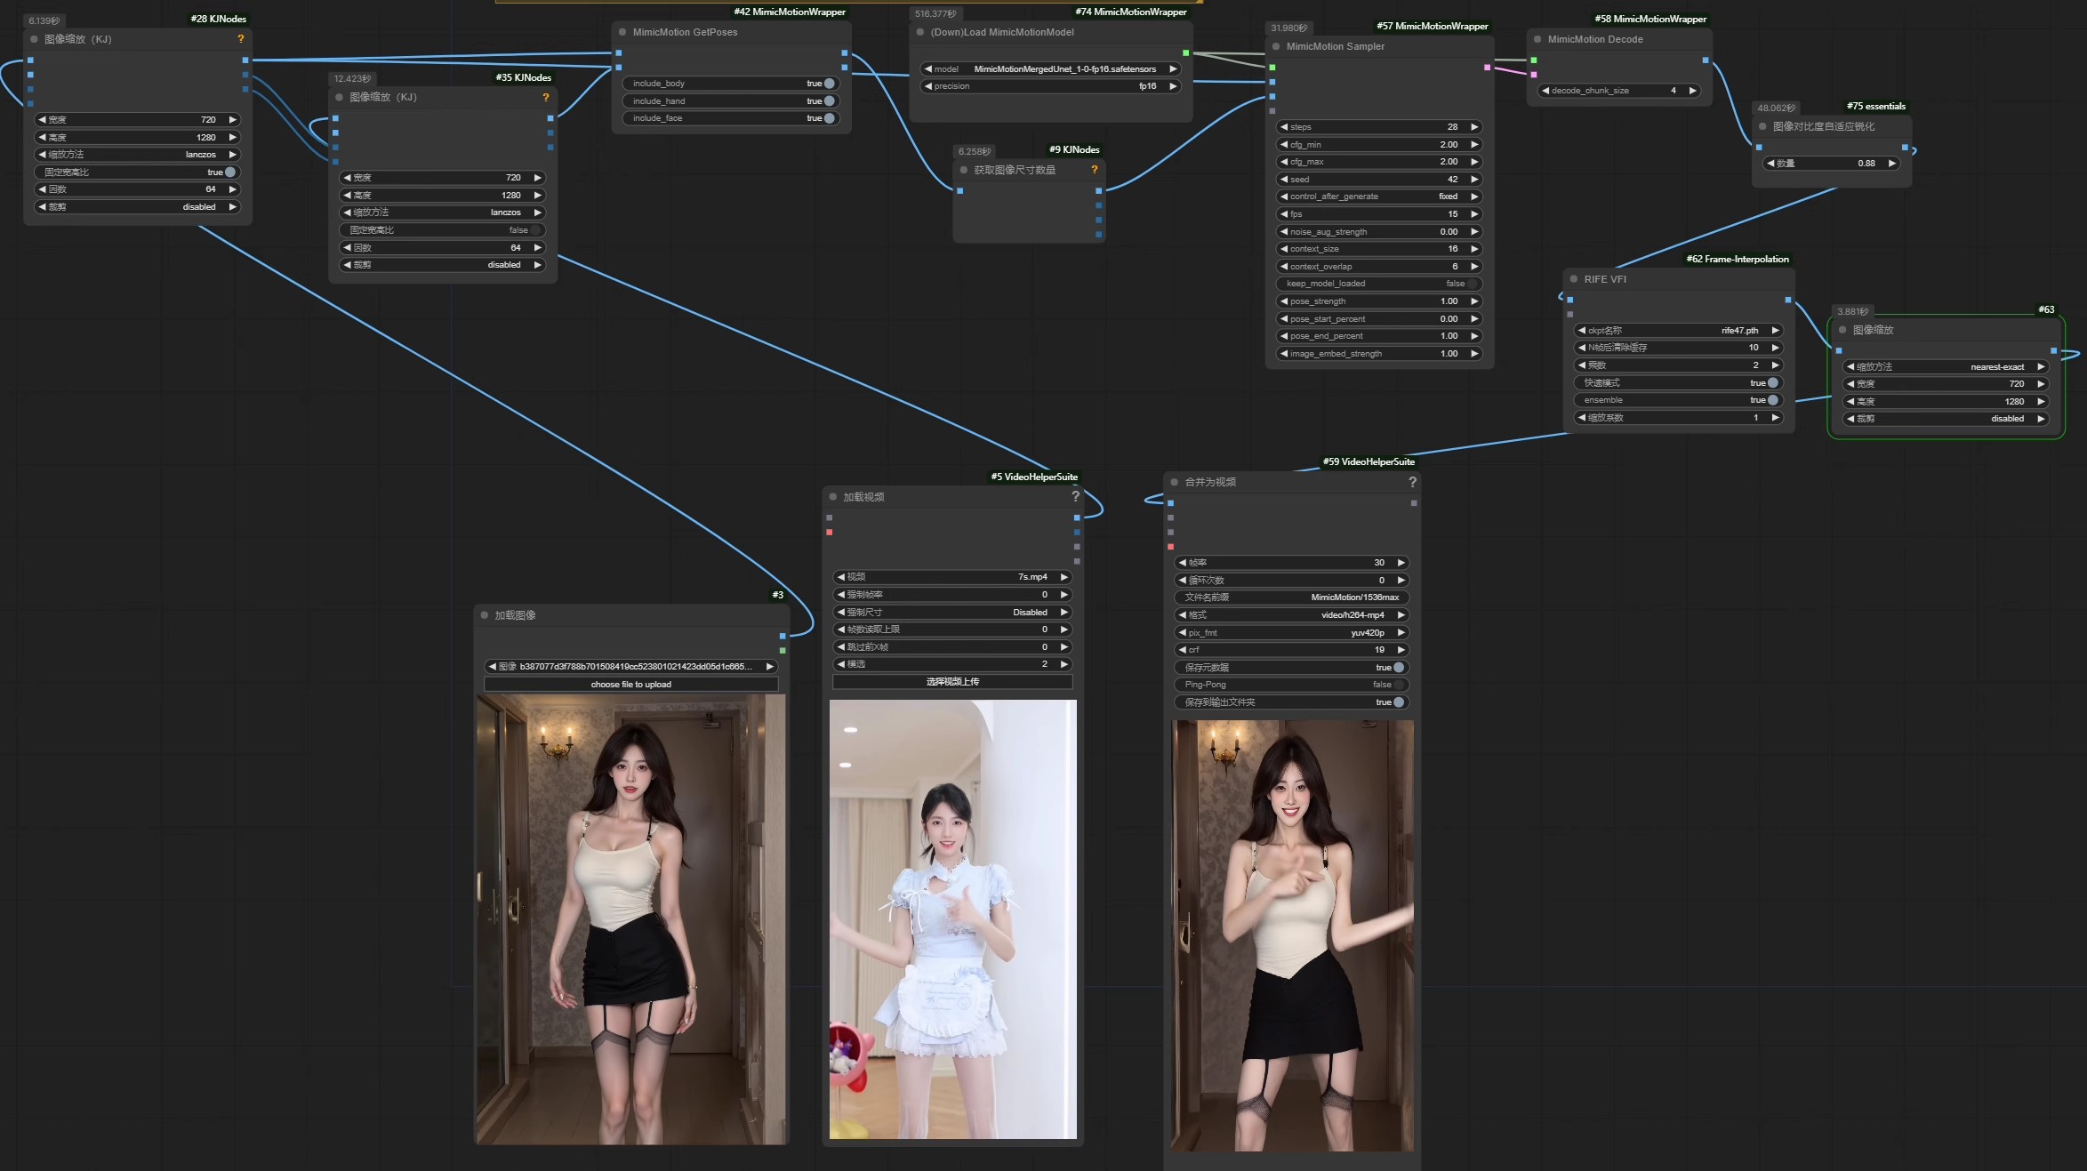Collapse the MimicMotion Sampler node via its title circle

(1273, 46)
